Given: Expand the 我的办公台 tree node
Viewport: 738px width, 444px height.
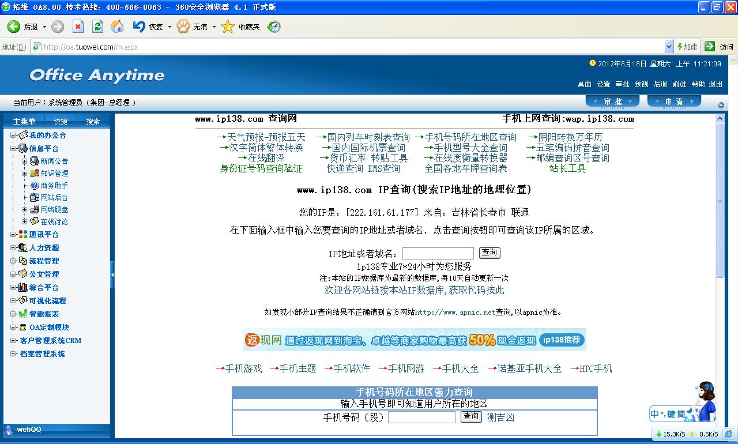Looking at the screenshot, I should coord(13,135).
